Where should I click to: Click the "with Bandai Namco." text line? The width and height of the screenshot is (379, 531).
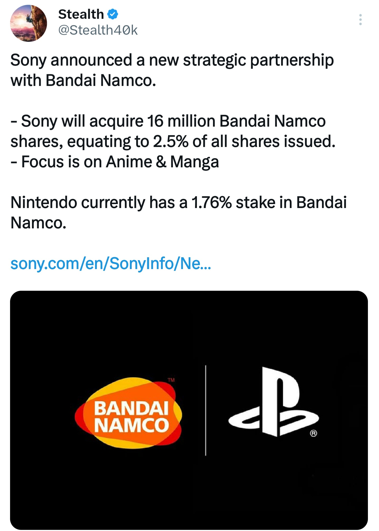83,80
